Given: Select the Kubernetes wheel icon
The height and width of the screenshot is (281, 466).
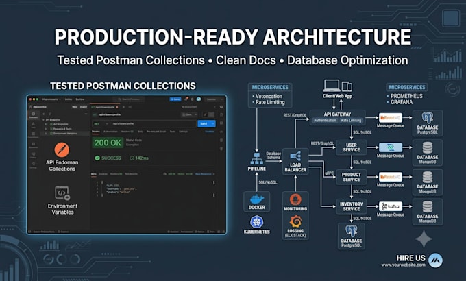Looking at the screenshot, I should click(257, 222).
